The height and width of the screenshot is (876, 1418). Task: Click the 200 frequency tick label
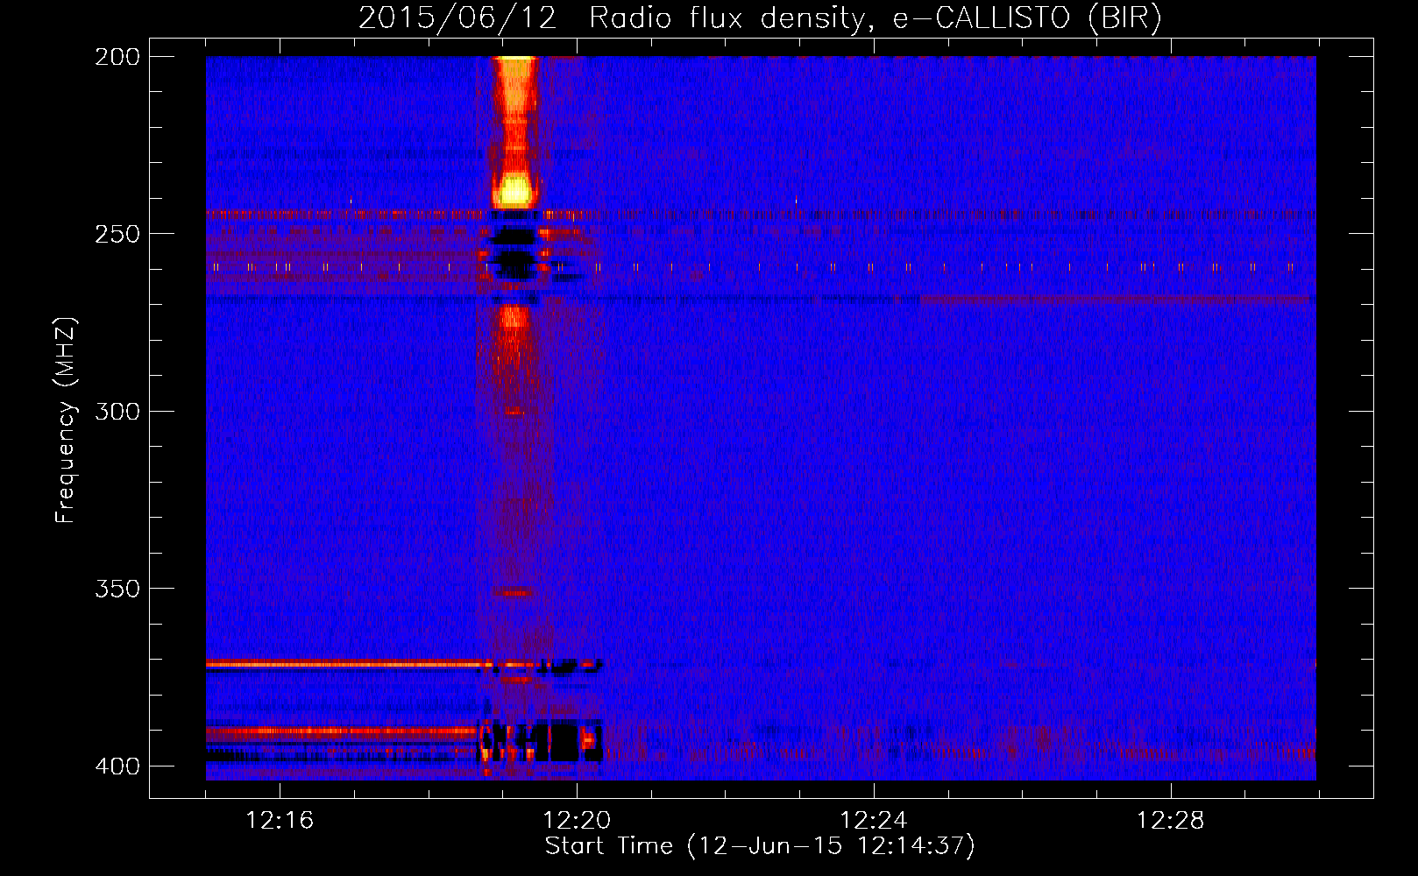[117, 57]
